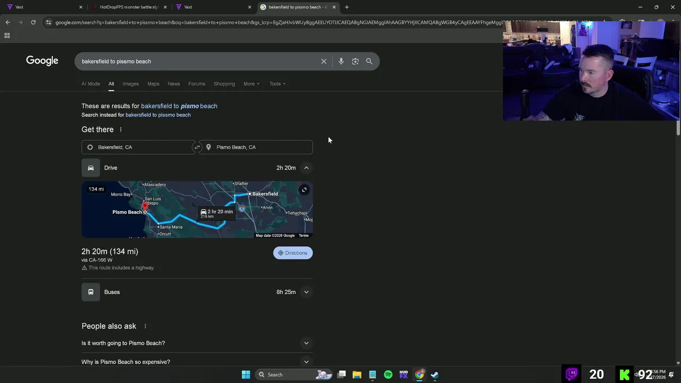
Task: Open site information icon in address bar
Action: (x=48, y=22)
